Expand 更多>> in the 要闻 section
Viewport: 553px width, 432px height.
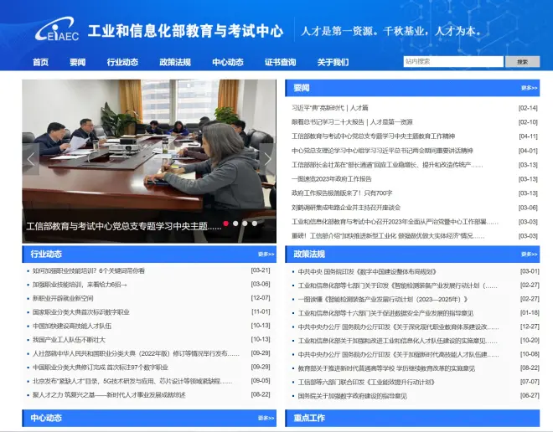pyautogui.click(x=529, y=88)
